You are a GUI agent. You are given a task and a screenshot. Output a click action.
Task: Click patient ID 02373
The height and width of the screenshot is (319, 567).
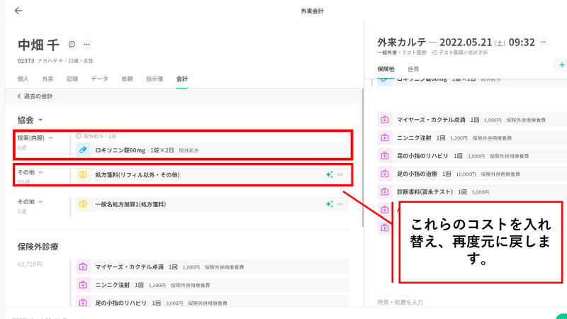pyautogui.click(x=26, y=61)
